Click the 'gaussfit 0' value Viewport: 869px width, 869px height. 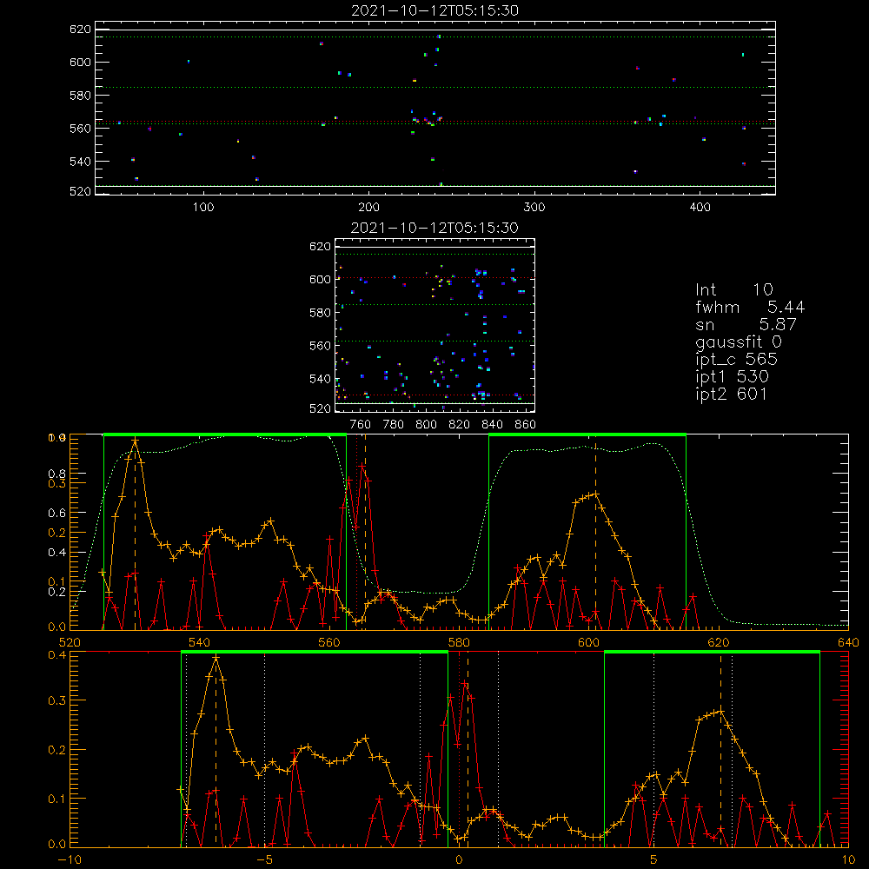[739, 342]
